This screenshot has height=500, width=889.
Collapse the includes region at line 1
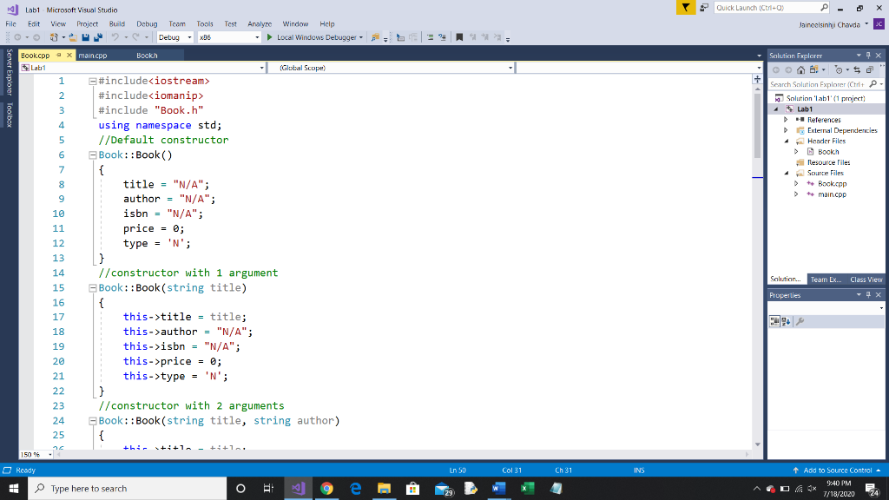pos(92,81)
